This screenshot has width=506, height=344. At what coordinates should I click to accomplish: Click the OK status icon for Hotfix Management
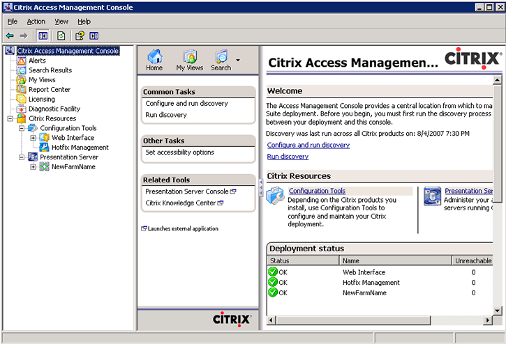[x=273, y=282]
